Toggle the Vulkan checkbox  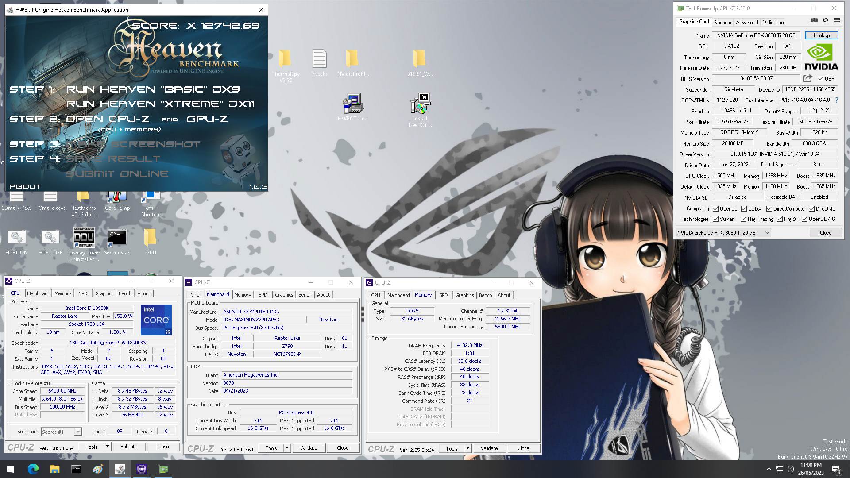point(715,219)
